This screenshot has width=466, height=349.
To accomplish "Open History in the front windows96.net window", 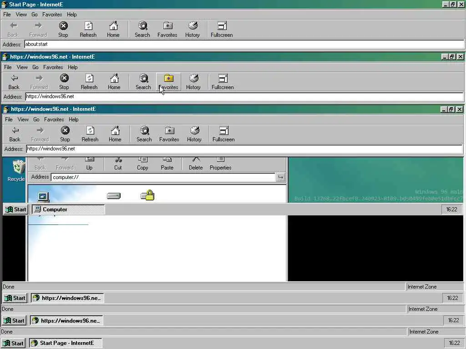I will coord(194,134).
